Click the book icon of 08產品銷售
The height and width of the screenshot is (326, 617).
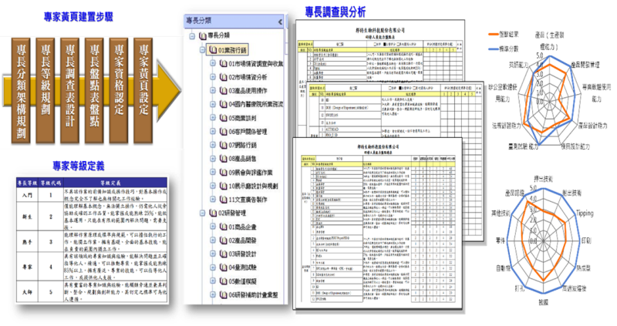(x=223, y=159)
